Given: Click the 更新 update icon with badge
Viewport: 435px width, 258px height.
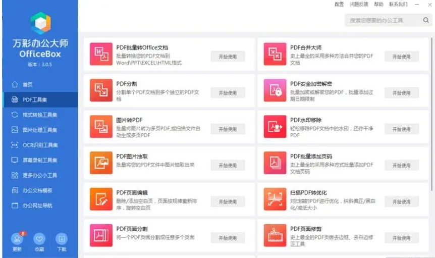Looking at the screenshot, I should 17,239.
